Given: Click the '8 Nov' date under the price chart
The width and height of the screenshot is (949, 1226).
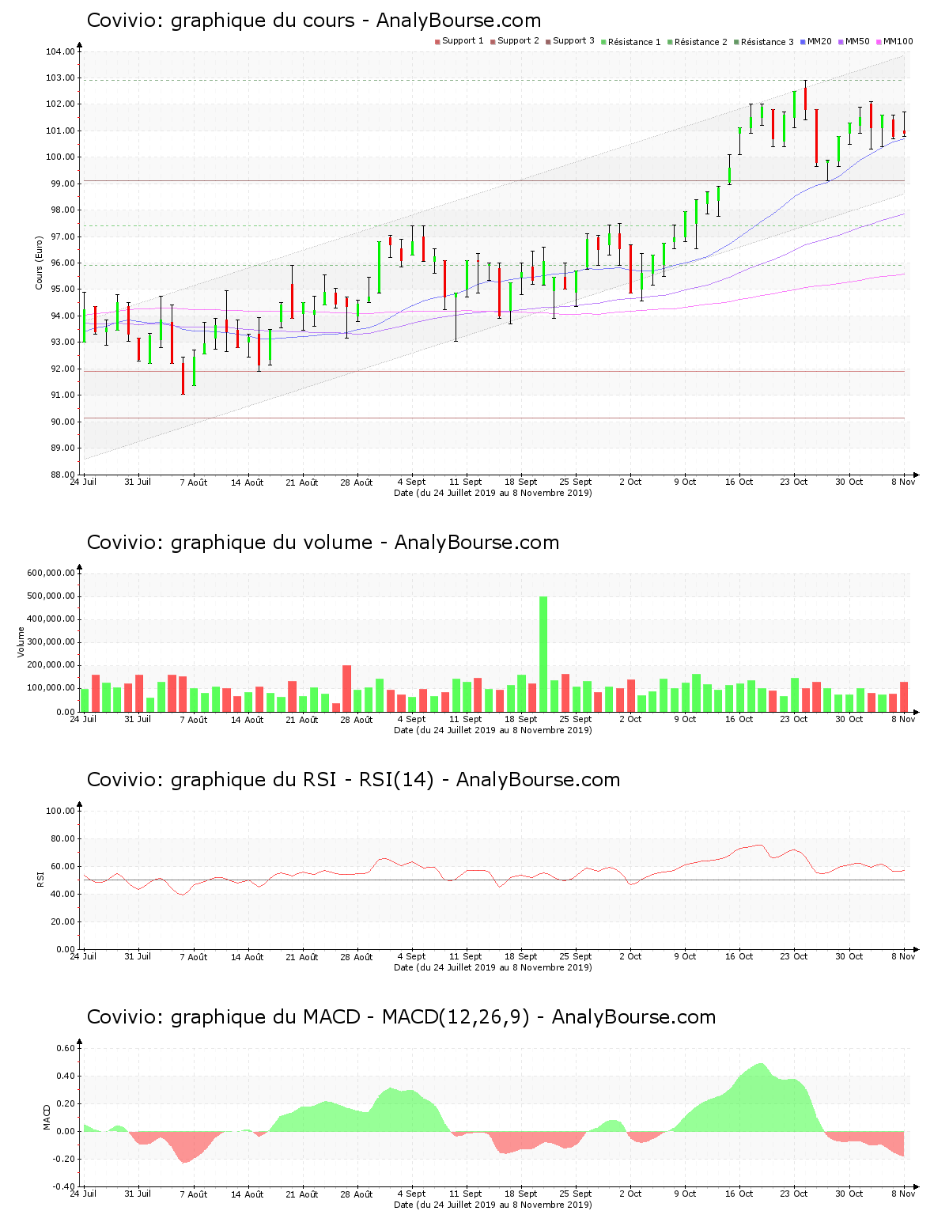Looking at the screenshot, I should [903, 482].
